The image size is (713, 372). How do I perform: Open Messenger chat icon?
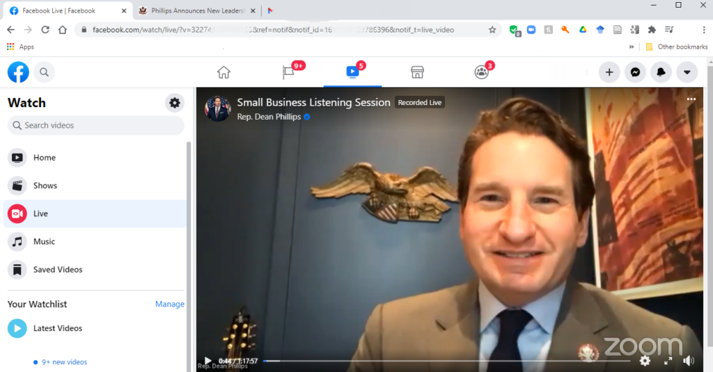tap(635, 72)
